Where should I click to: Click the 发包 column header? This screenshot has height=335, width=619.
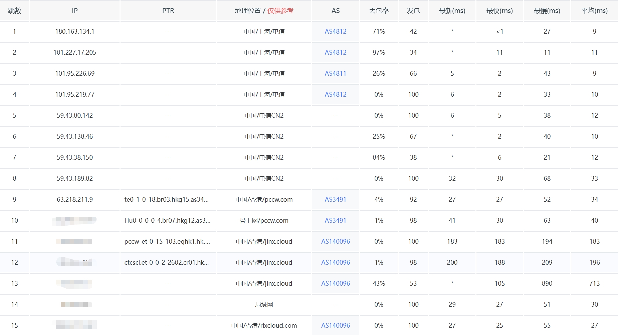coord(413,10)
